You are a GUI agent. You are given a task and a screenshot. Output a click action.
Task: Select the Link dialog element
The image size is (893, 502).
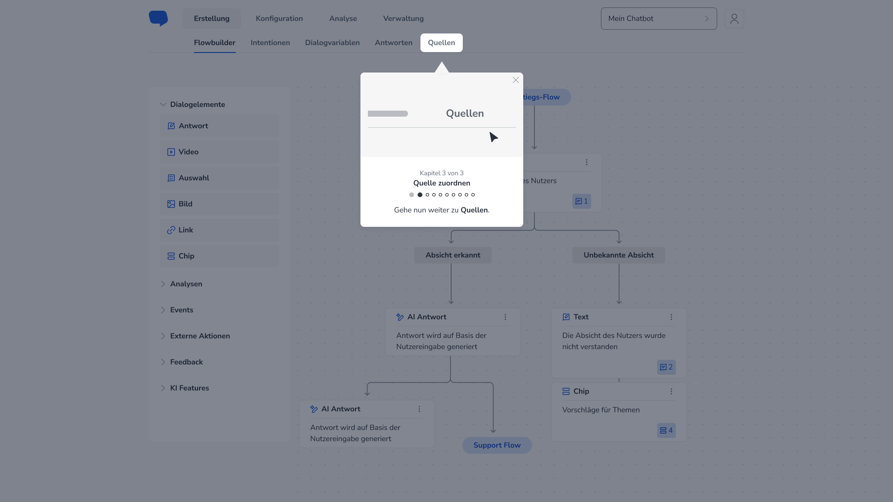tap(220, 230)
